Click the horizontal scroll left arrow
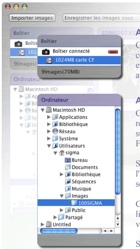Screen dimensions: 140x249 pyautogui.click(x=105, y=231)
